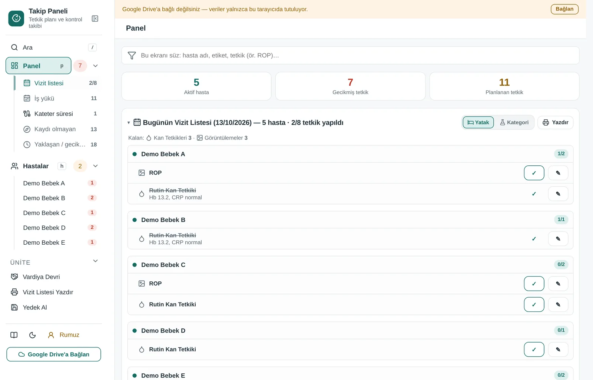Edit Demo Bebek C's ROP entry
Image resolution: width=593 pixels, height=380 pixels.
[558, 284]
